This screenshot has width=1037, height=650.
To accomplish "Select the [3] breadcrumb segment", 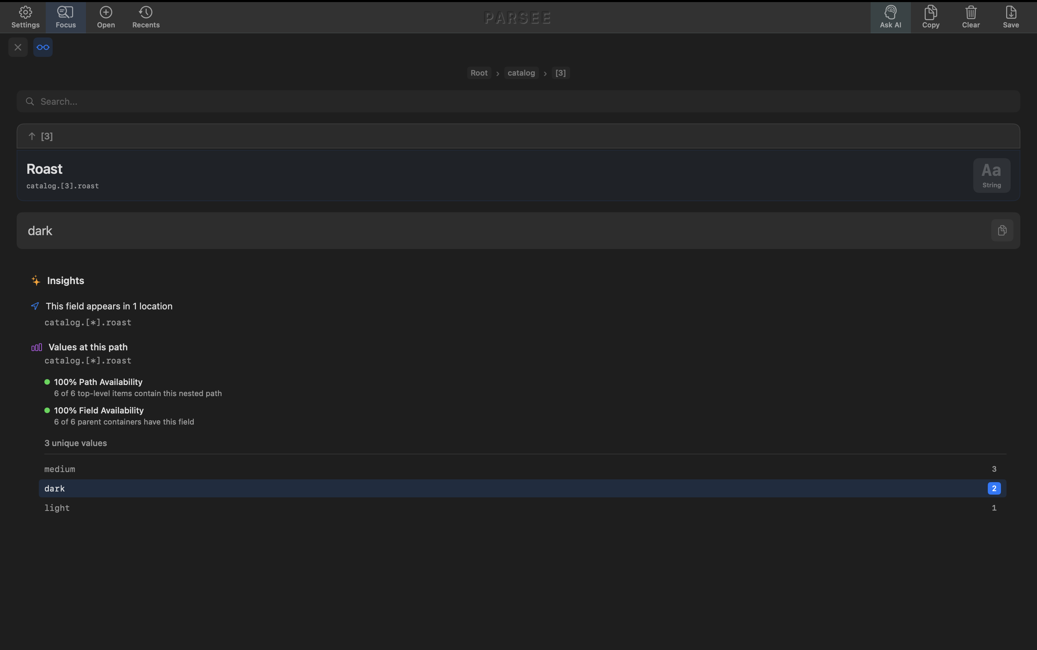I will point(560,73).
